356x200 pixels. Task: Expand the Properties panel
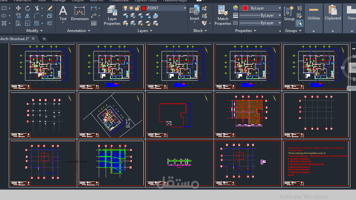click(x=246, y=31)
